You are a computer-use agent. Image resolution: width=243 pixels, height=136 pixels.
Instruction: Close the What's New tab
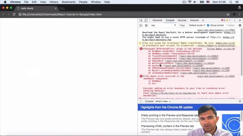coord(170,102)
